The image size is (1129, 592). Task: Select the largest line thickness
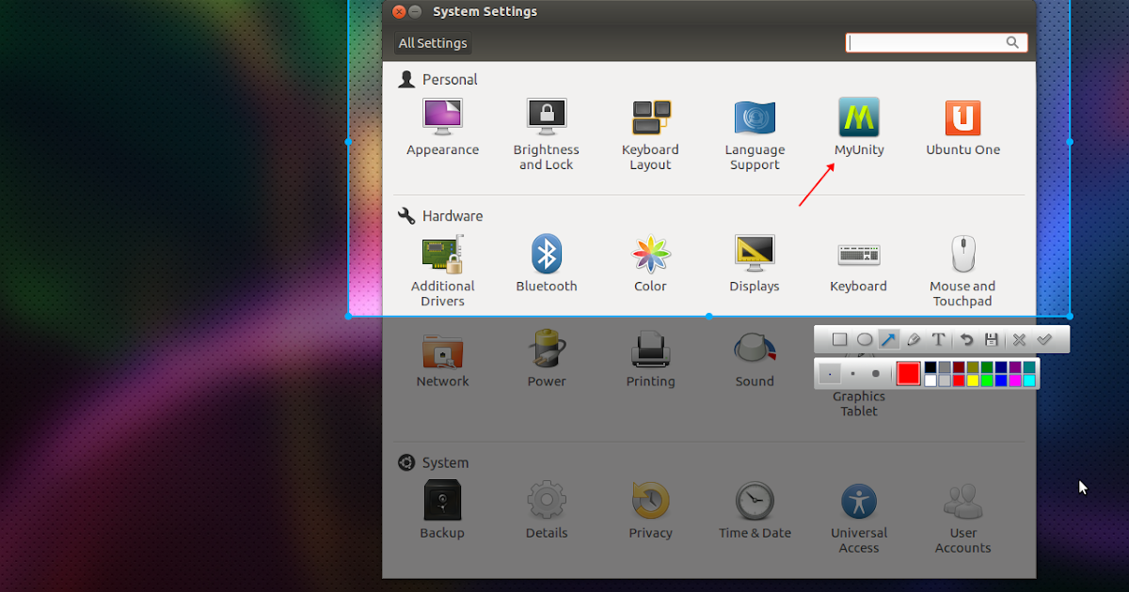(x=876, y=373)
